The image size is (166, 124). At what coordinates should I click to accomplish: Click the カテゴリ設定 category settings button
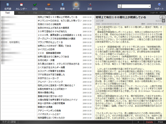(9, 122)
